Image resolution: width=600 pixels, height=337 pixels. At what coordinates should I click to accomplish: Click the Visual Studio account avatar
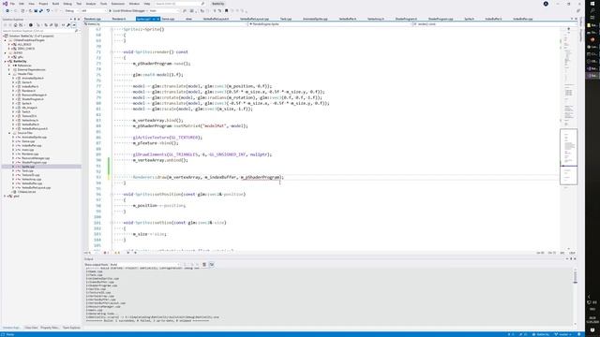click(x=546, y=4)
